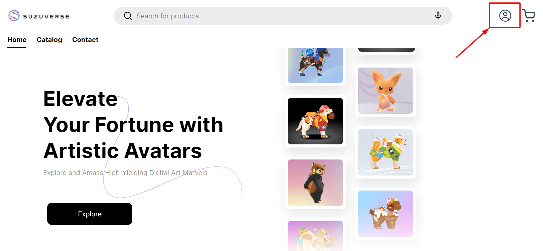Click the partially visible floral dog avatar
Screen dimensions: 543x251
click(315, 236)
